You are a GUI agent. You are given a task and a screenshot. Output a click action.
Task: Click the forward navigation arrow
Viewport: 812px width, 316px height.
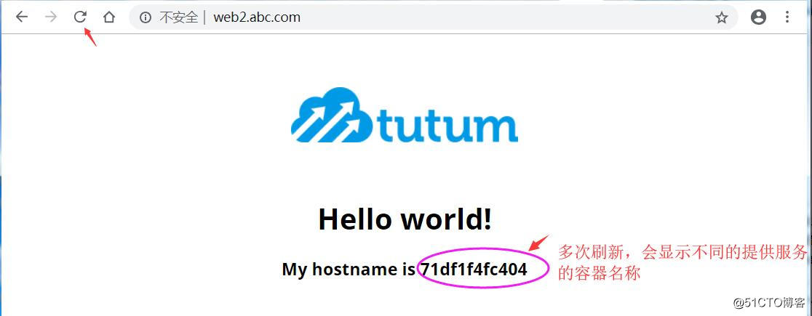pos(51,17)
